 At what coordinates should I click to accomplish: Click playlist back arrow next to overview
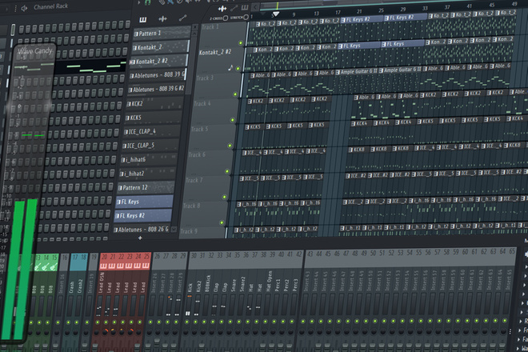click(255, 6)
